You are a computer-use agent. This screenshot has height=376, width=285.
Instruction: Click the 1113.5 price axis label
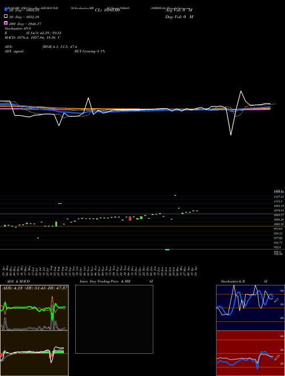coord(279,202)
